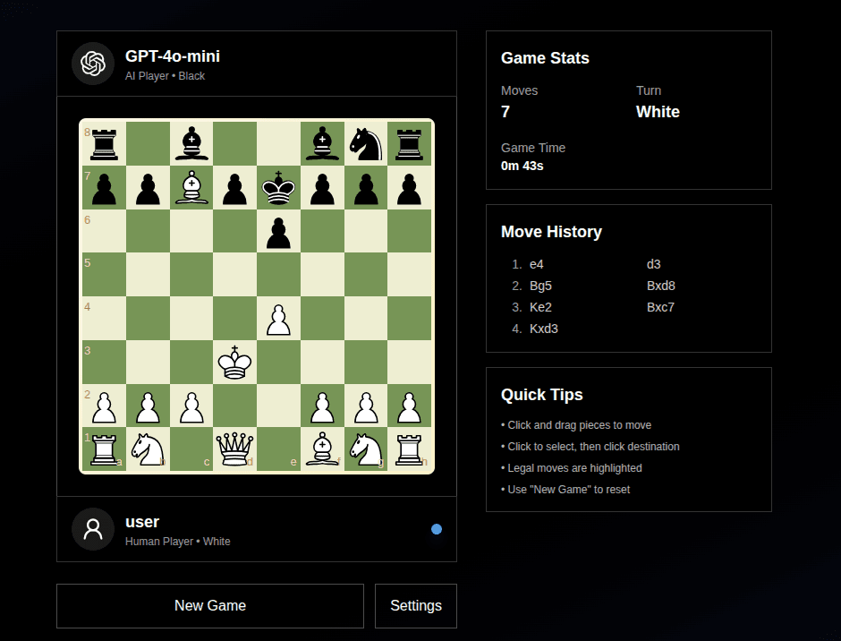This screenshot has width=841, height=641.
Task: Click the blue turn indicator dot
Action: coord(437,529)
